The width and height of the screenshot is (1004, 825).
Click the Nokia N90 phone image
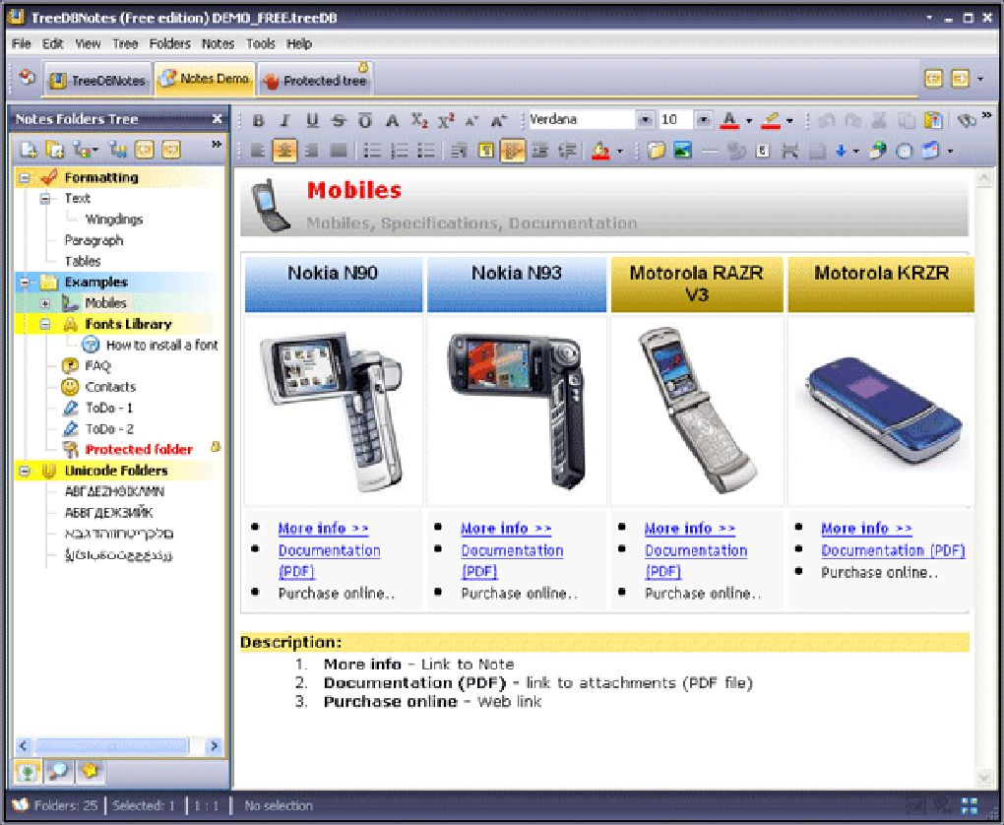click(333, 412)
